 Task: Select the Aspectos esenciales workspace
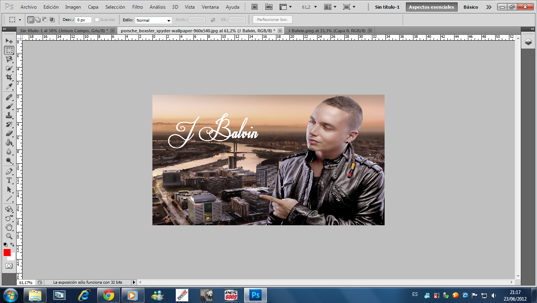432,7
